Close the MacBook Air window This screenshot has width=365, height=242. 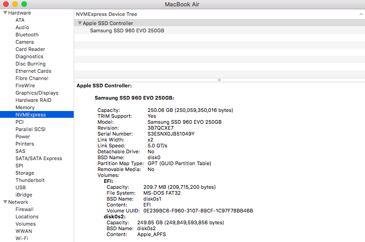coord(6,4)
